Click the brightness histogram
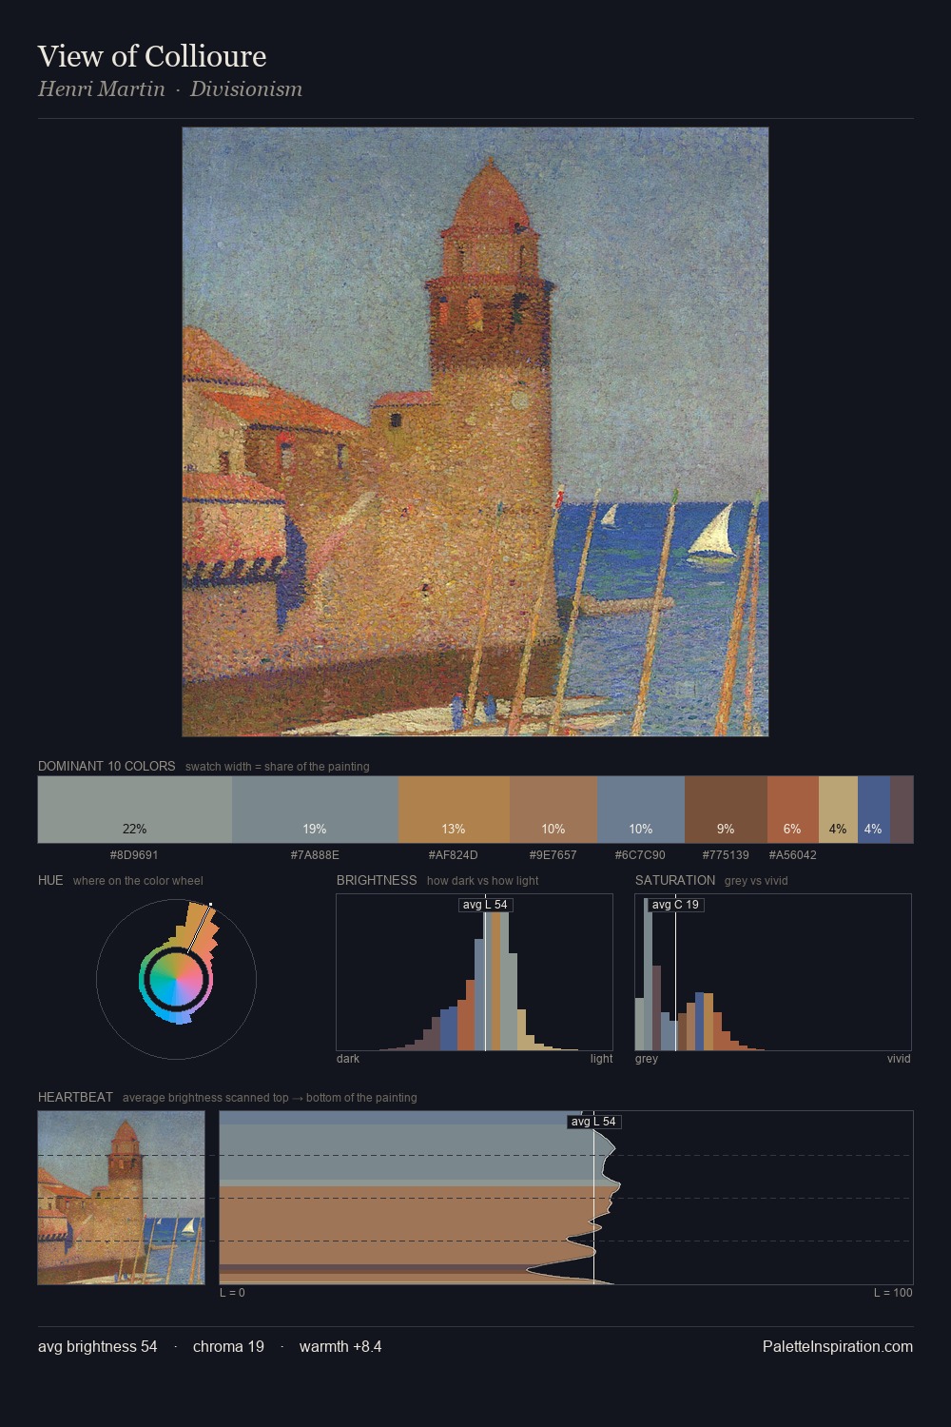The image size is (951, 1427). pos(475,972)
